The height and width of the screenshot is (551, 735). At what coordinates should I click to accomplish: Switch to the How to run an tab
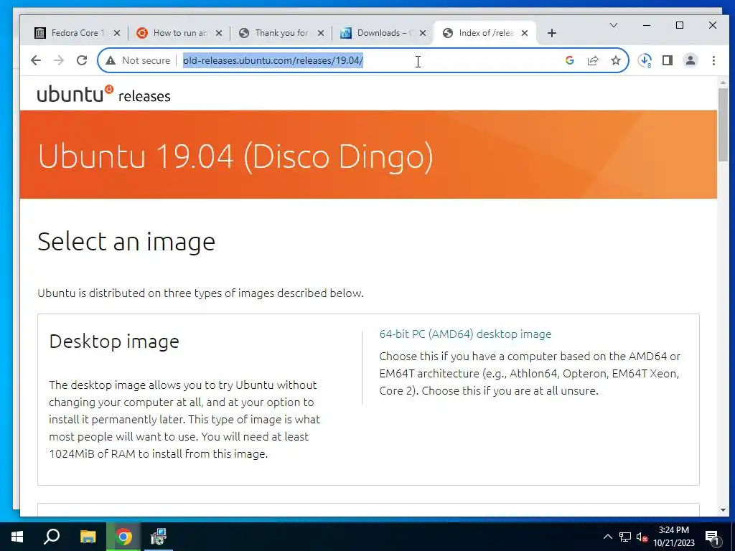coord(180,33)
